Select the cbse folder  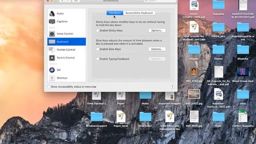243,94
